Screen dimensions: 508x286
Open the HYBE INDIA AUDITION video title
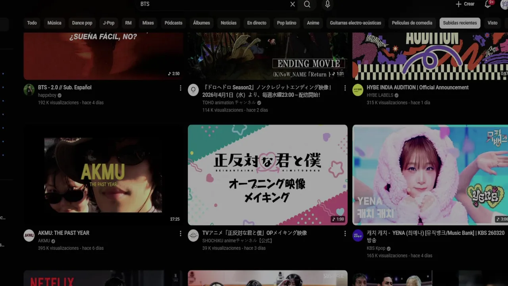(418, 87)
